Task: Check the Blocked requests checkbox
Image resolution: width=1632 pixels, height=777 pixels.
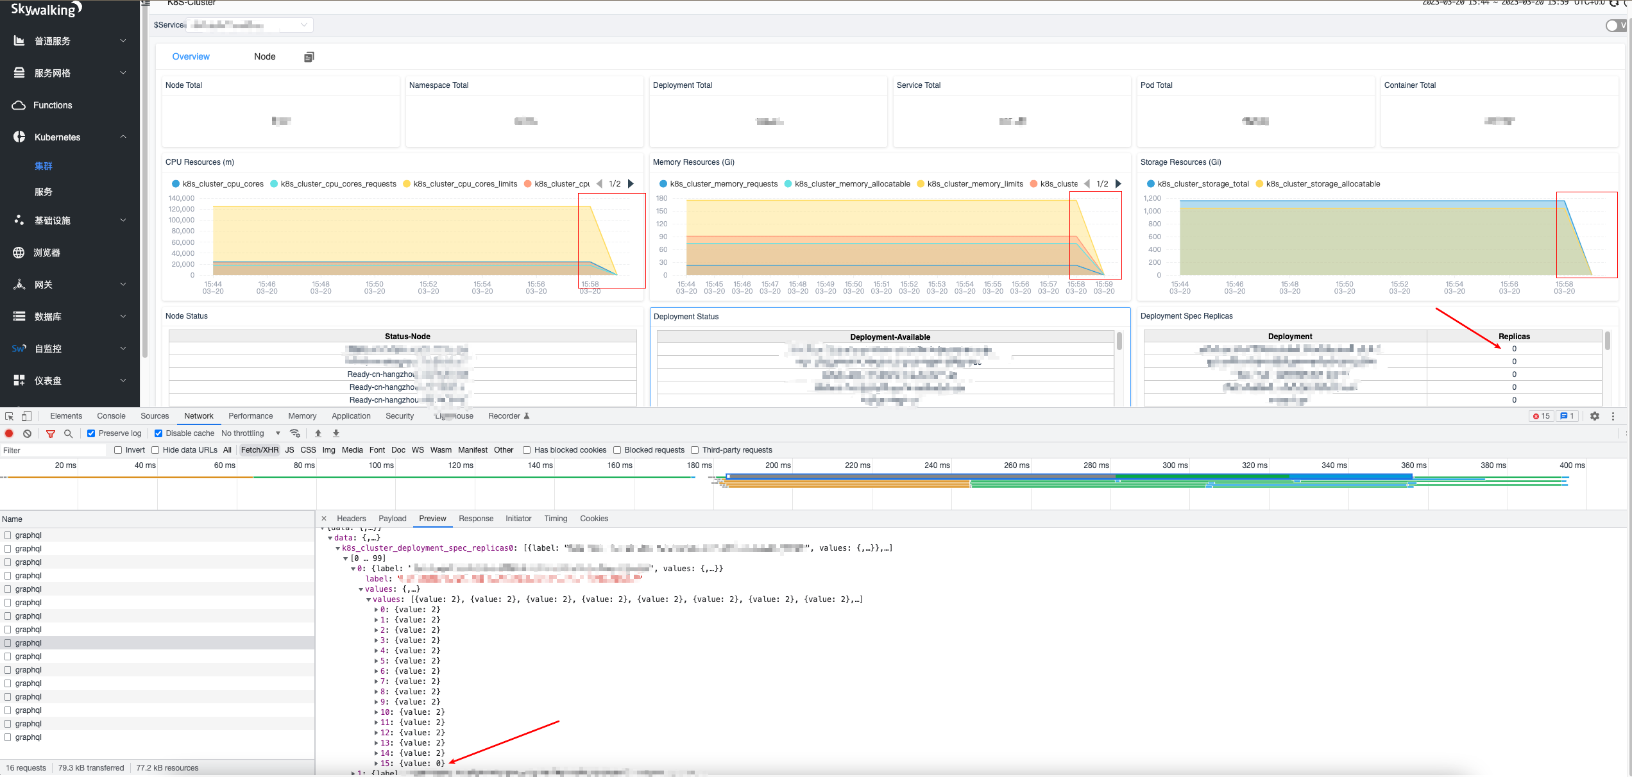Action: pos(617,450)
